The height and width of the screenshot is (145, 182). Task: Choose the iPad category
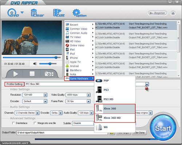(x=79, y=49)
